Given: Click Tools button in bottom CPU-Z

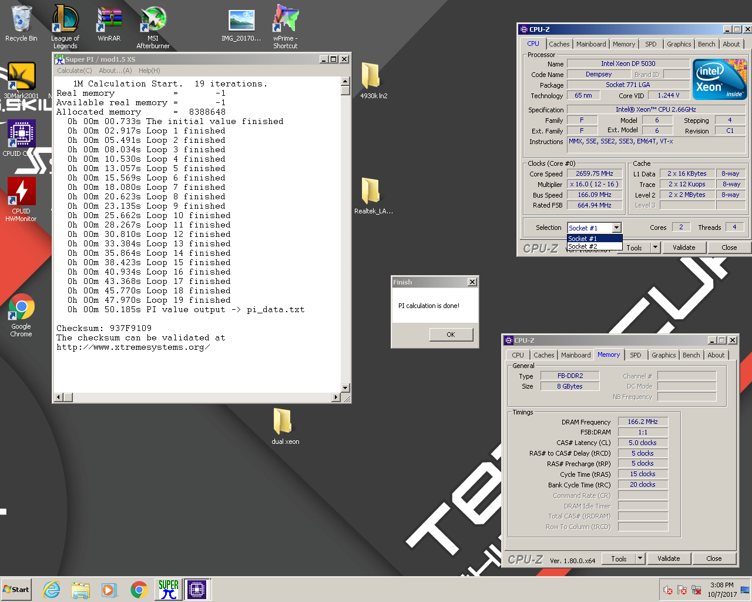Looking at the screenshot, I should tap(619, 558).
